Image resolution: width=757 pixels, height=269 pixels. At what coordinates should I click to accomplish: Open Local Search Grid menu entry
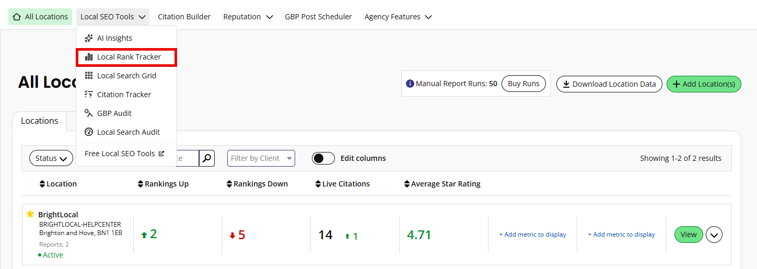click(126, 76)
